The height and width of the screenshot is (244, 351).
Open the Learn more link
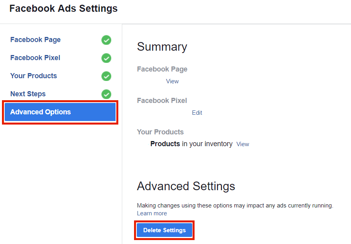(152, 213)
